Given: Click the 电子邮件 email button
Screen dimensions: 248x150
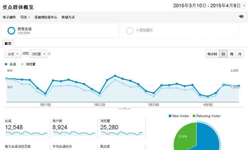Looking at the screenshot, I should pyautogui.click(x=9, y=17).
